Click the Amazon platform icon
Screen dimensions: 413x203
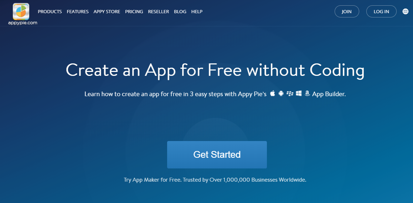tap(307, 93)
